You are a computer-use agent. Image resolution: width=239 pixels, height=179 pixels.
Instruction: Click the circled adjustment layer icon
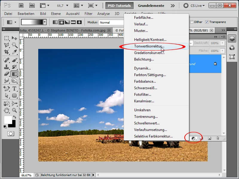(x=194, y=138)
